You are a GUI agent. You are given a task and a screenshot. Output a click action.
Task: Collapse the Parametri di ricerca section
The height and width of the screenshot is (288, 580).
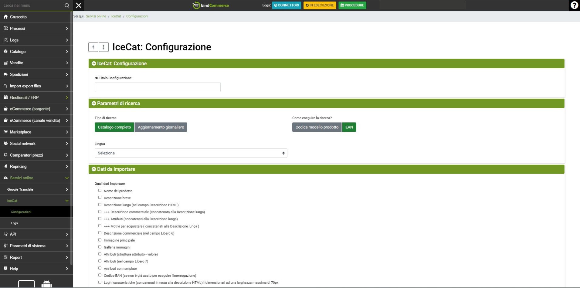94,103
